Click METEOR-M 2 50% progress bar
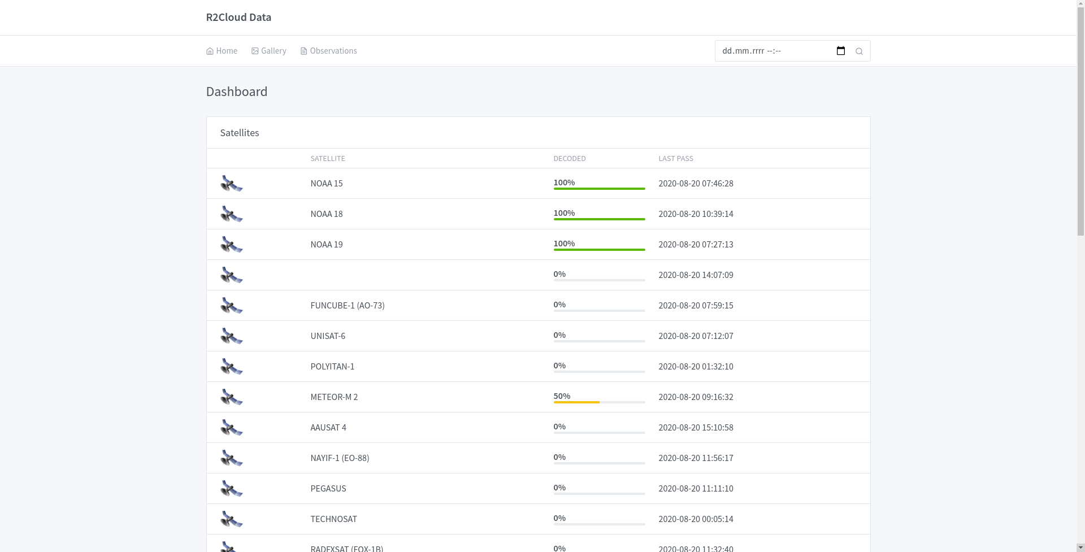The width and height of the screenshot is (1085, 552). [x=600, y=402]
